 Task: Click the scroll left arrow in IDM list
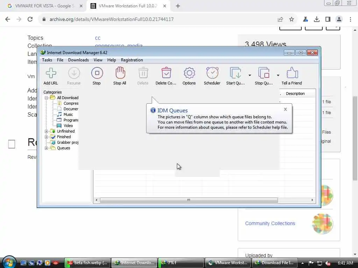click(96, 200)
